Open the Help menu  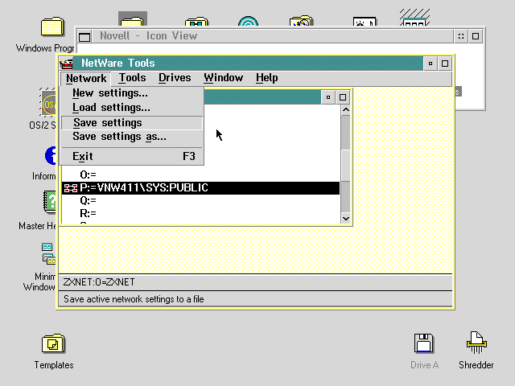coord(266,78)
